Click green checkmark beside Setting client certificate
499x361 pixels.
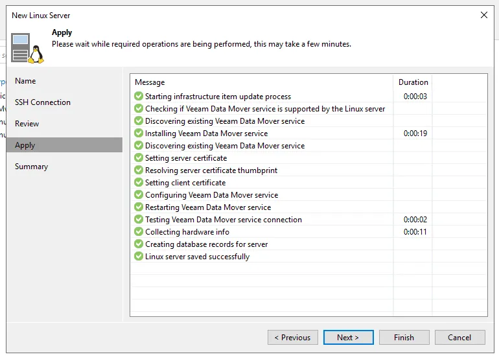click(138, 183)
